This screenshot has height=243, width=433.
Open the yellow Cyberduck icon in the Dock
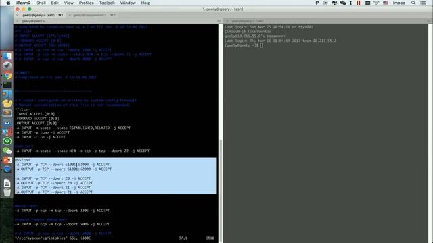point(7,103)
